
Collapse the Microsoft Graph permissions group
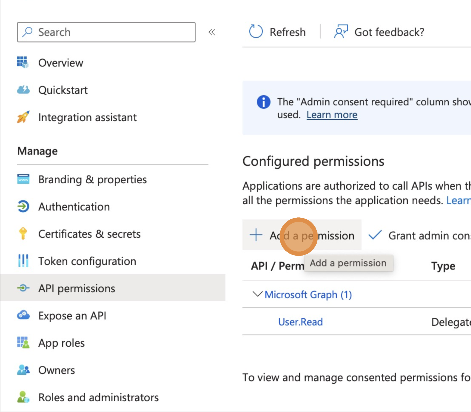257,294
